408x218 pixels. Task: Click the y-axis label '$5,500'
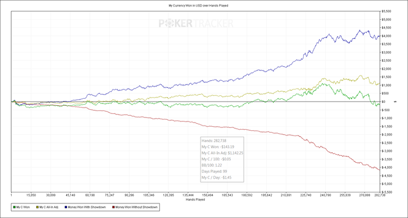[x=386, y=11]
